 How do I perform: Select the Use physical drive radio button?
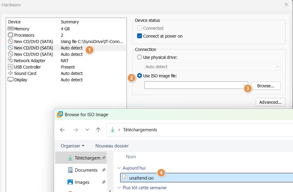point(139,57)
